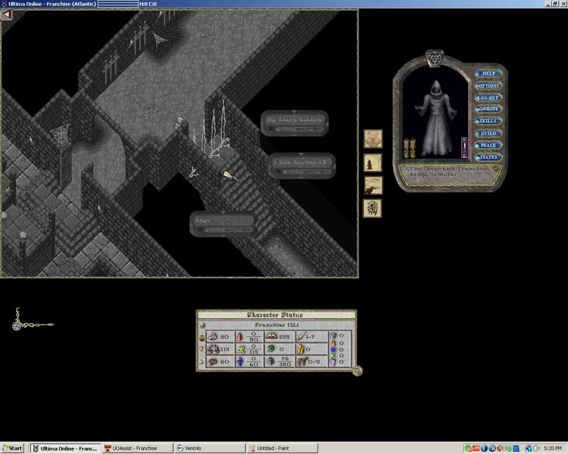
Task: Click the blue ankh mana icon
Action: [x=240, y=361]
